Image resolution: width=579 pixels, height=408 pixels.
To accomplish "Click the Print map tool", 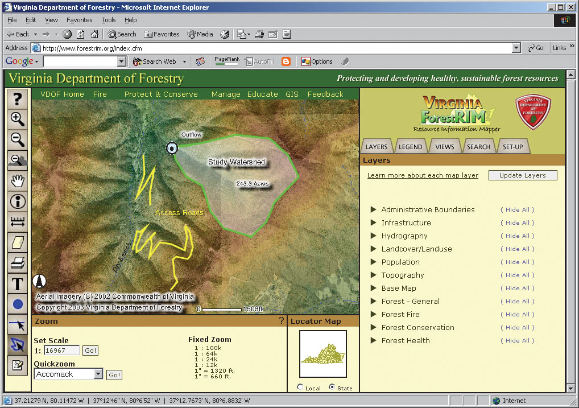I will 18,263.
